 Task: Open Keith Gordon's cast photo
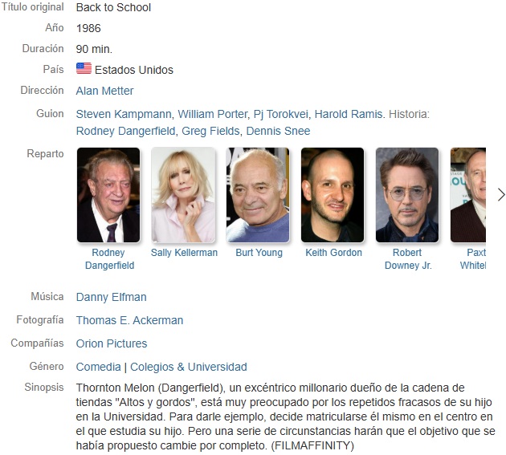333,195
